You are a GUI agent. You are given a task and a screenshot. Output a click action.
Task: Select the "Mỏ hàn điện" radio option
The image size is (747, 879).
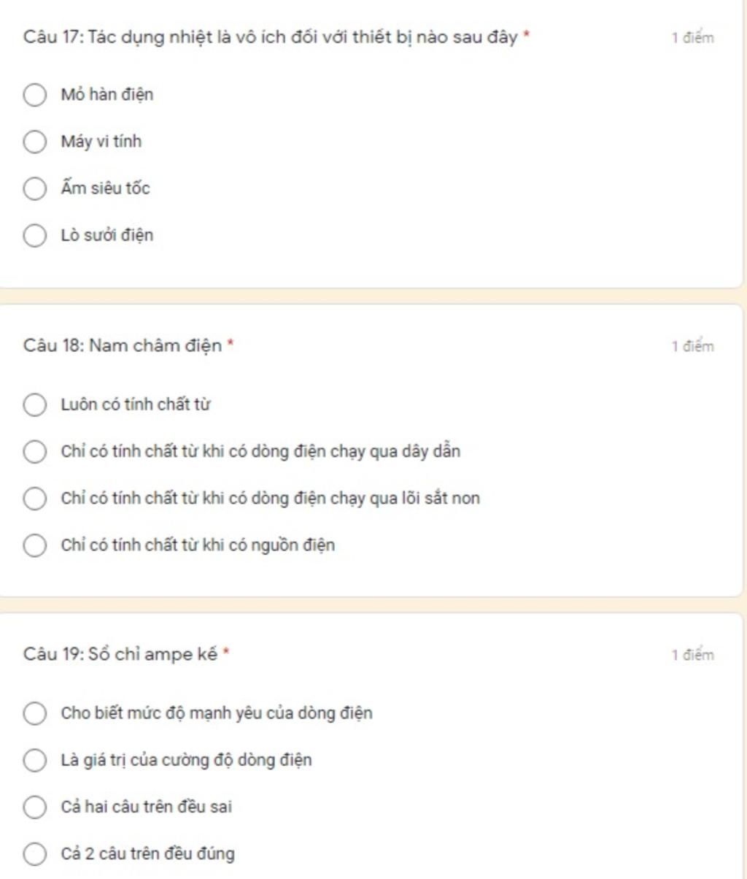click(35, 95)
